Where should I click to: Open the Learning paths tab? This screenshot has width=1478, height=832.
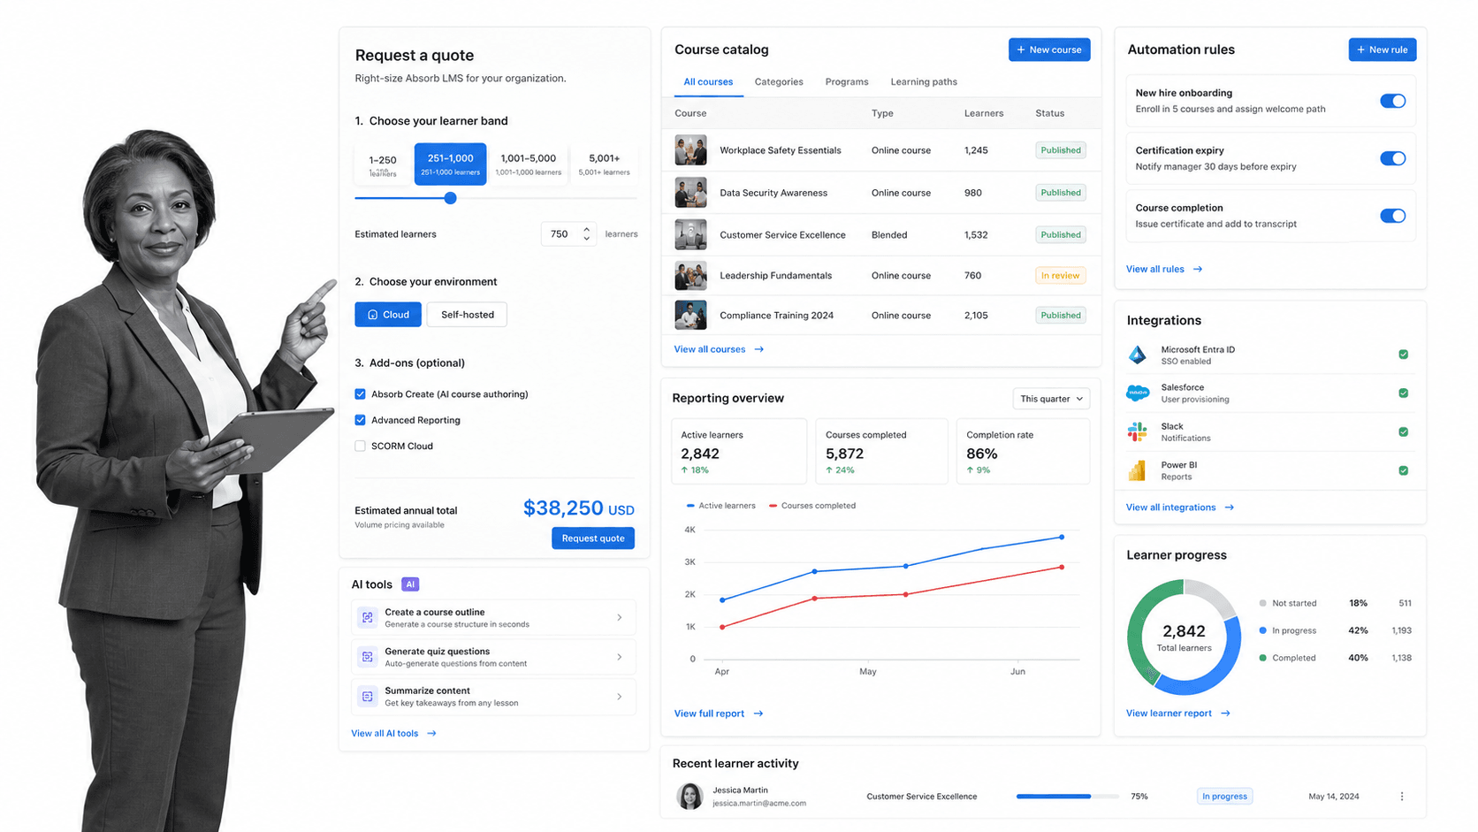[x=924, y=82]
